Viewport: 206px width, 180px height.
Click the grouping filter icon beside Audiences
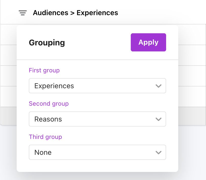click(23, 13)
